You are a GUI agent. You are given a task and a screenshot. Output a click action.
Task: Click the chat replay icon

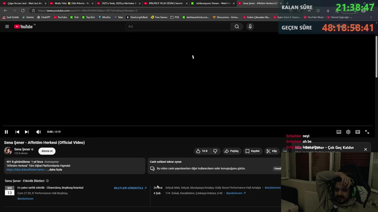click(152, 168)
